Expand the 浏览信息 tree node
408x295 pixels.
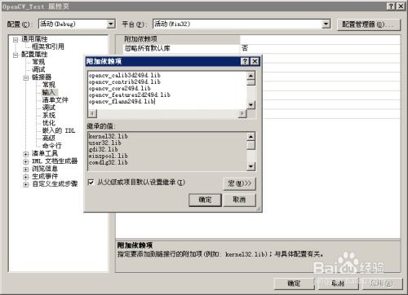(x=26, y=170)
